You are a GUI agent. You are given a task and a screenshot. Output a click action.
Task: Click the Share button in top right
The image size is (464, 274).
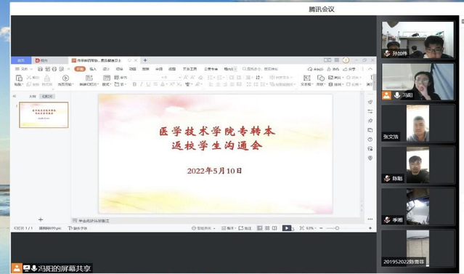click(349, 69)
